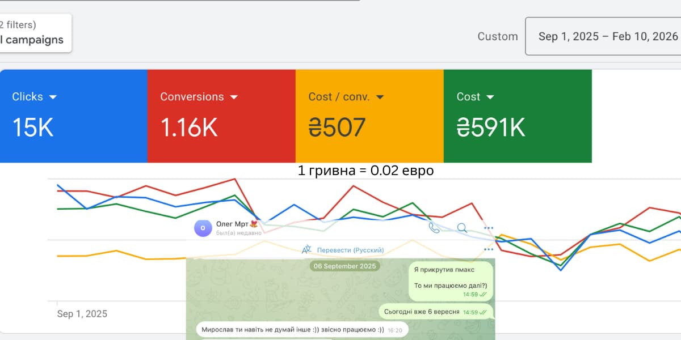This screenshot has height=340, width=681.
Task: Click 'Перевести (Русский)' translate link
Action: [x=350, y=250]
